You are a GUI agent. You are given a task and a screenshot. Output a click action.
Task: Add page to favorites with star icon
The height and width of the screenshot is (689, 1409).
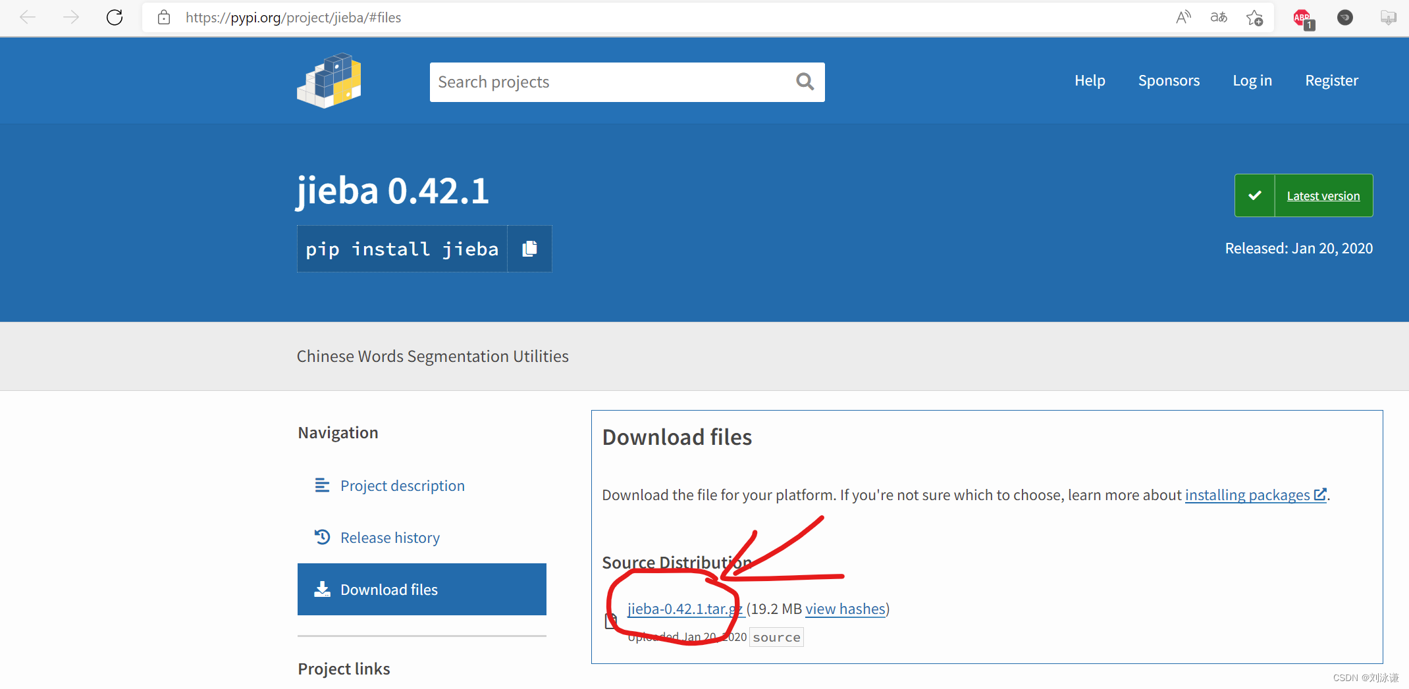click(1254, 18)
